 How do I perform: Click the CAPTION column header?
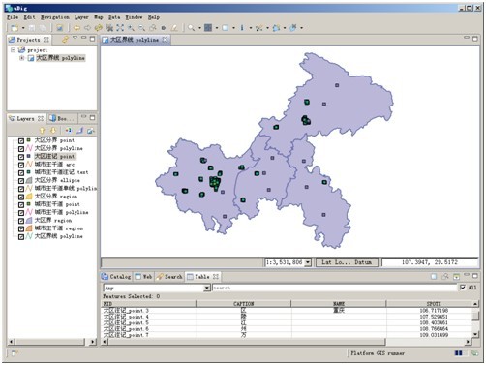click(243, 304)
